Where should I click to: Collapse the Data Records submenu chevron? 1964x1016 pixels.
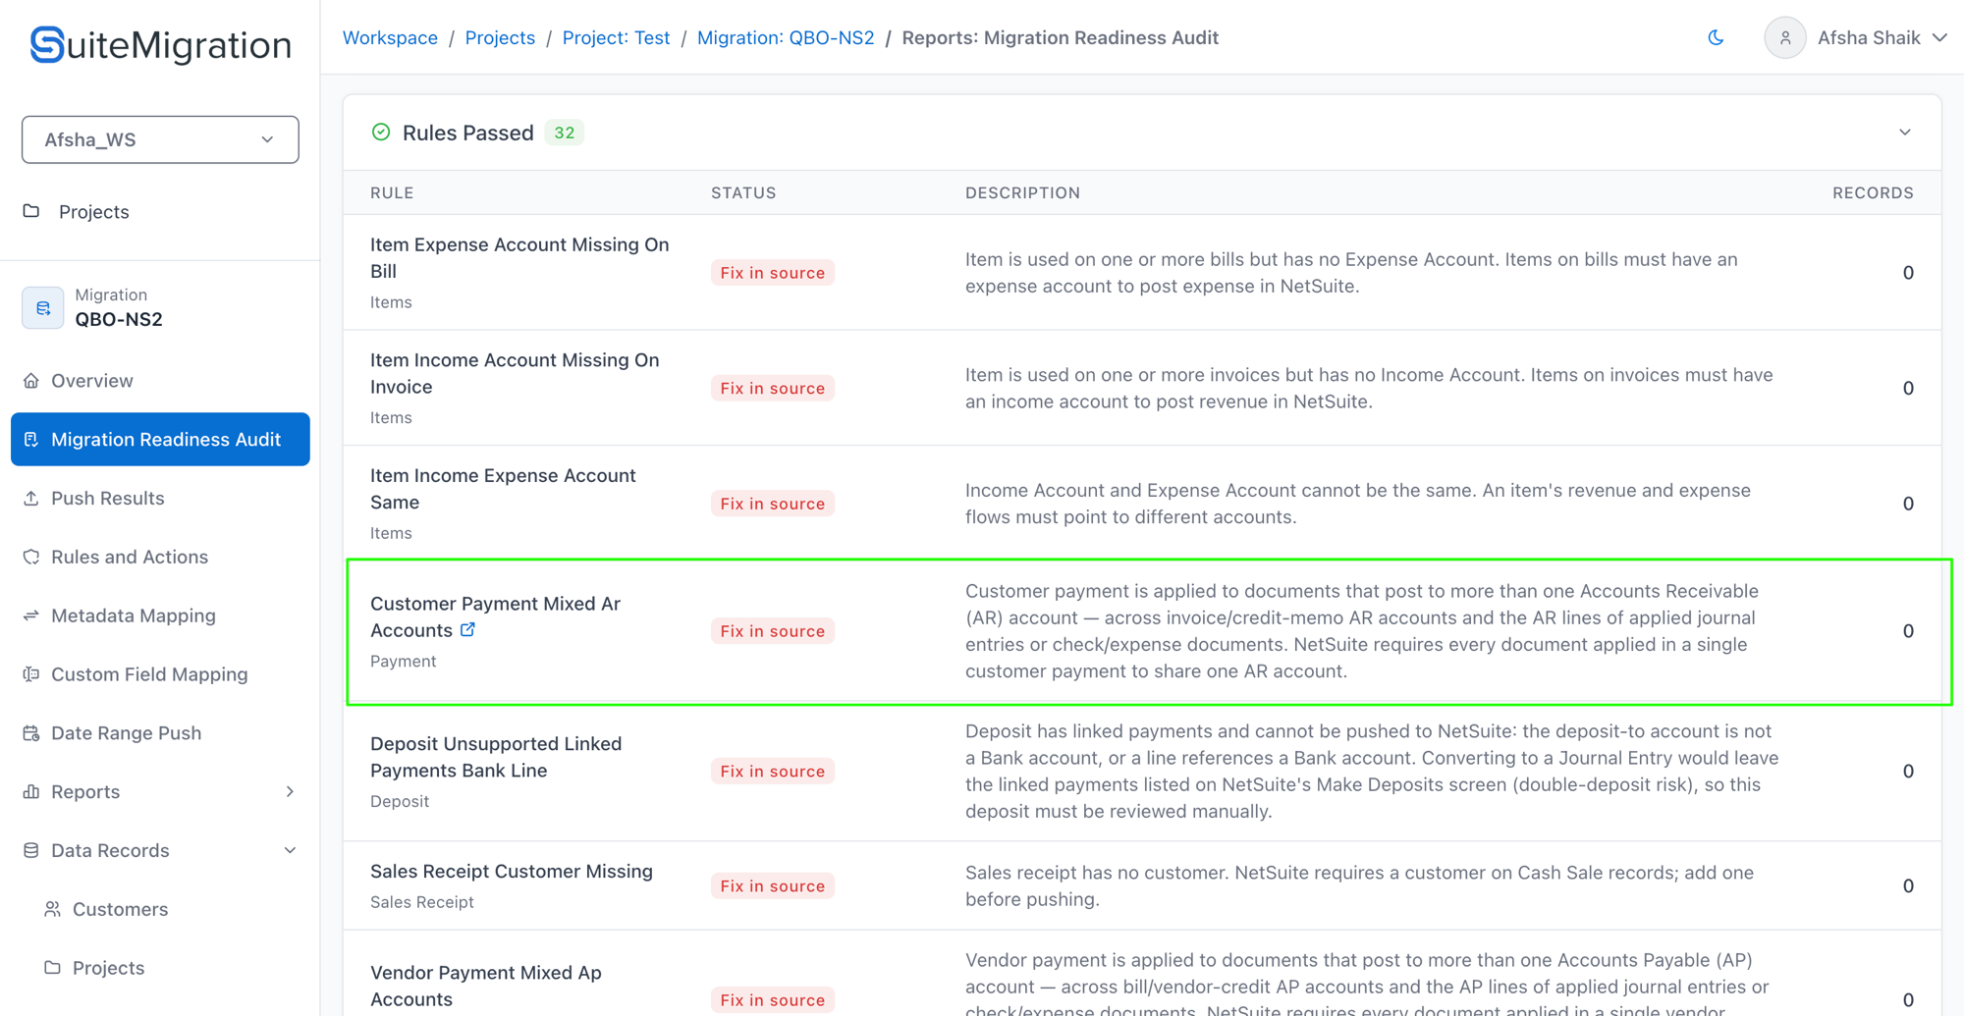click(290, 850)
